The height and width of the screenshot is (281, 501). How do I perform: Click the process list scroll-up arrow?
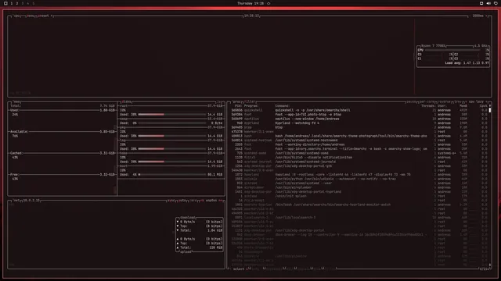click(490, 106)
